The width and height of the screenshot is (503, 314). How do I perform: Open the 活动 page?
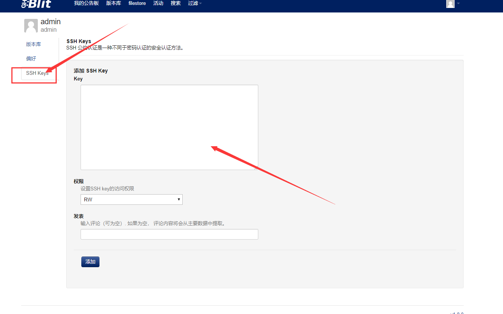pos(158,3)
